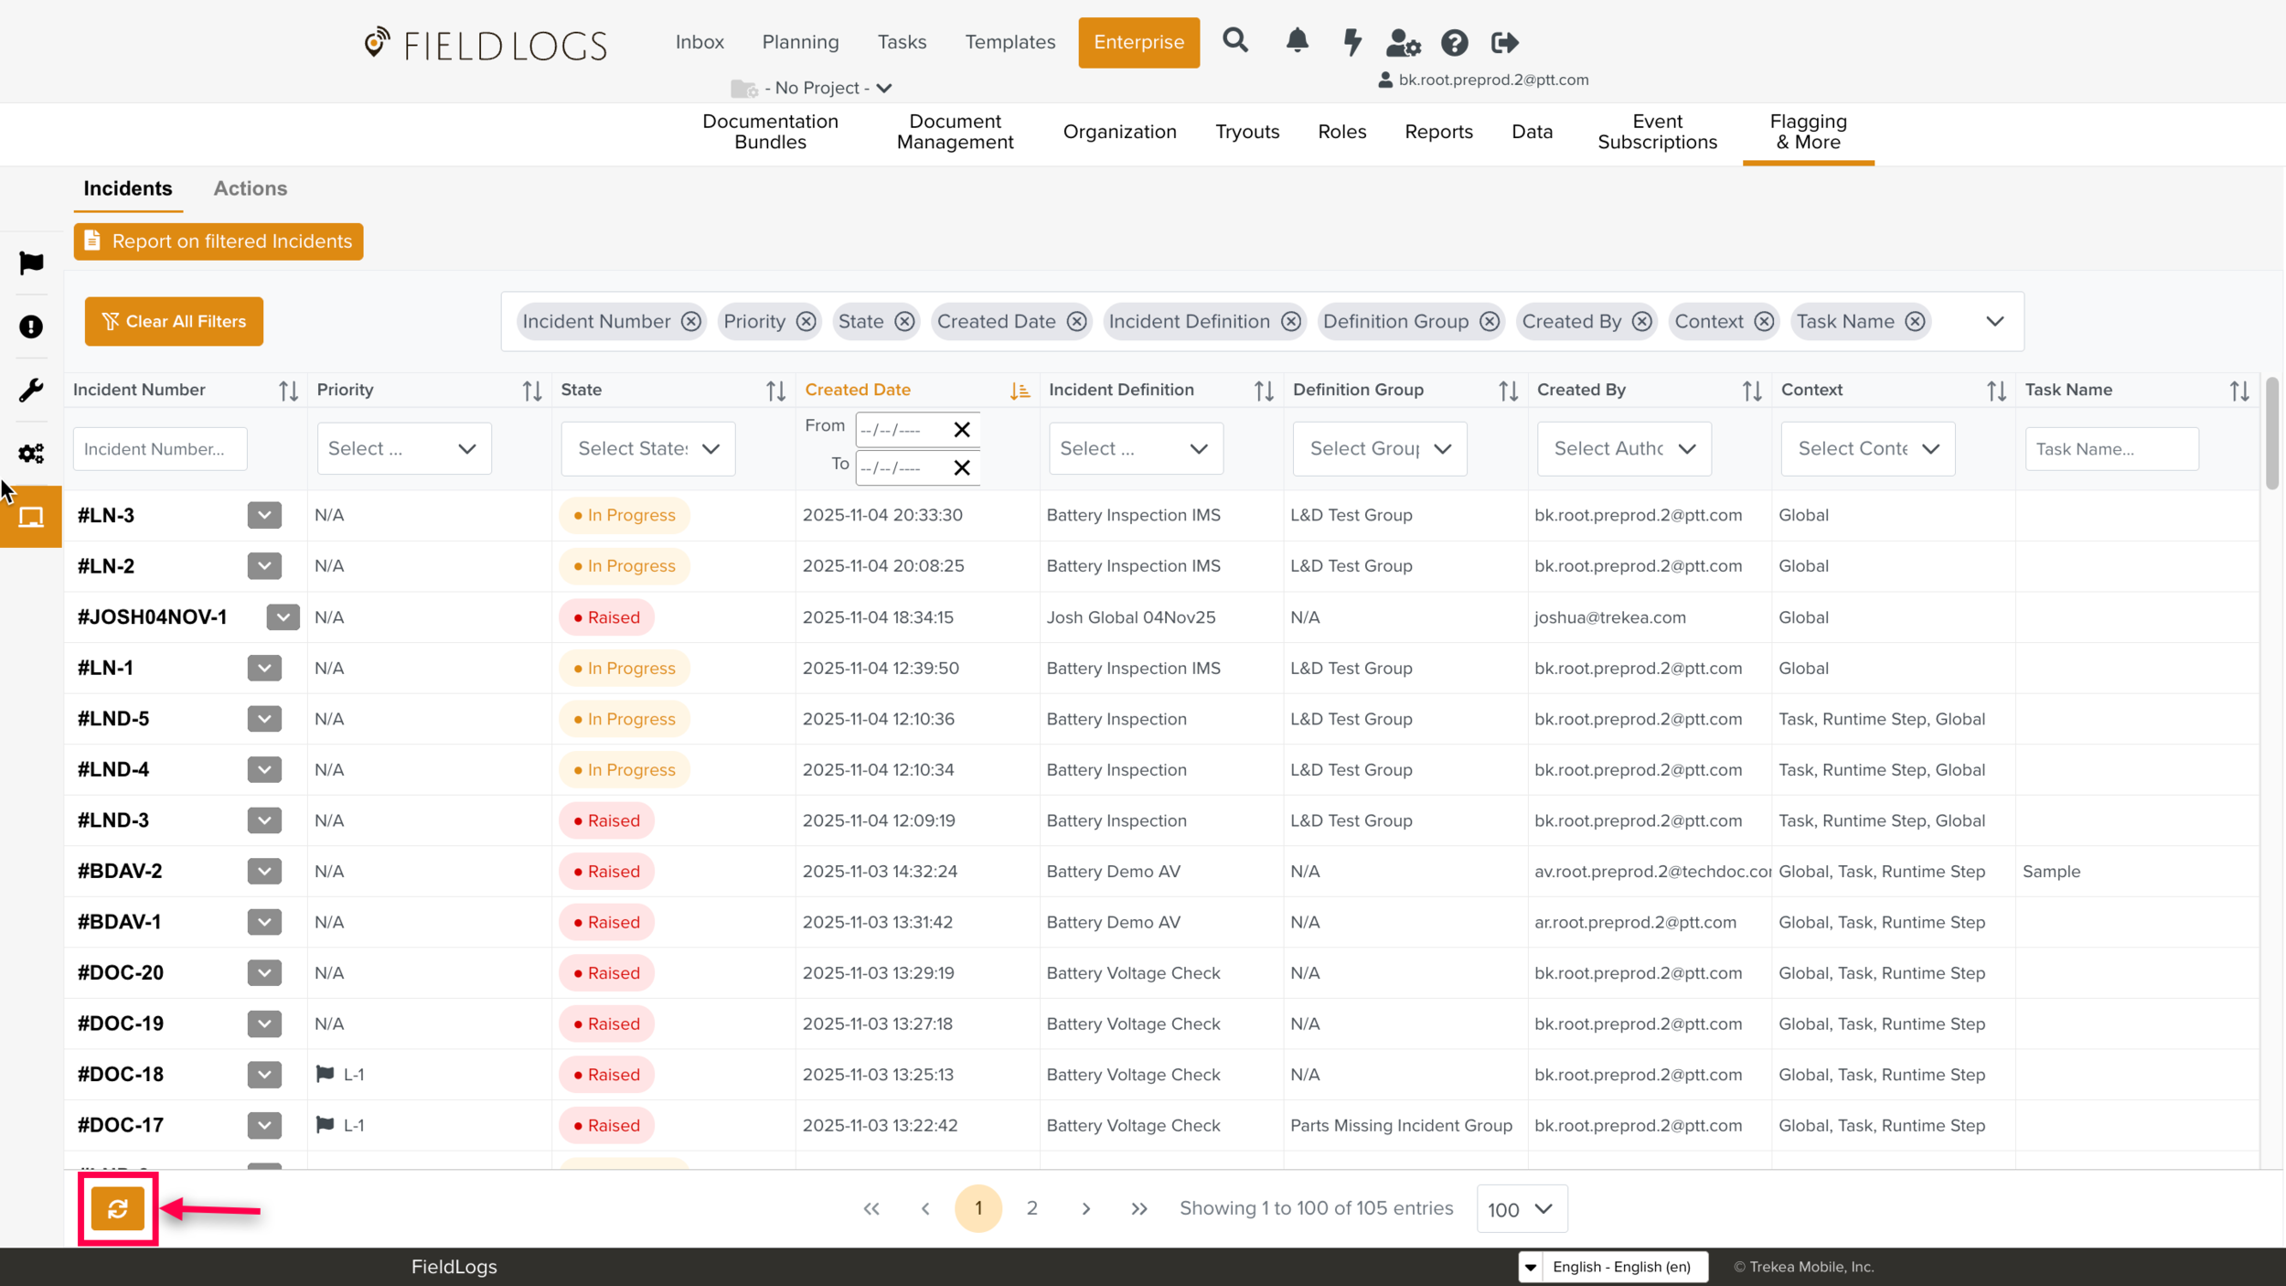Clear the Created Date From field
Image resolution: width=2286 pixels, height=1286 pixels.
961,430
